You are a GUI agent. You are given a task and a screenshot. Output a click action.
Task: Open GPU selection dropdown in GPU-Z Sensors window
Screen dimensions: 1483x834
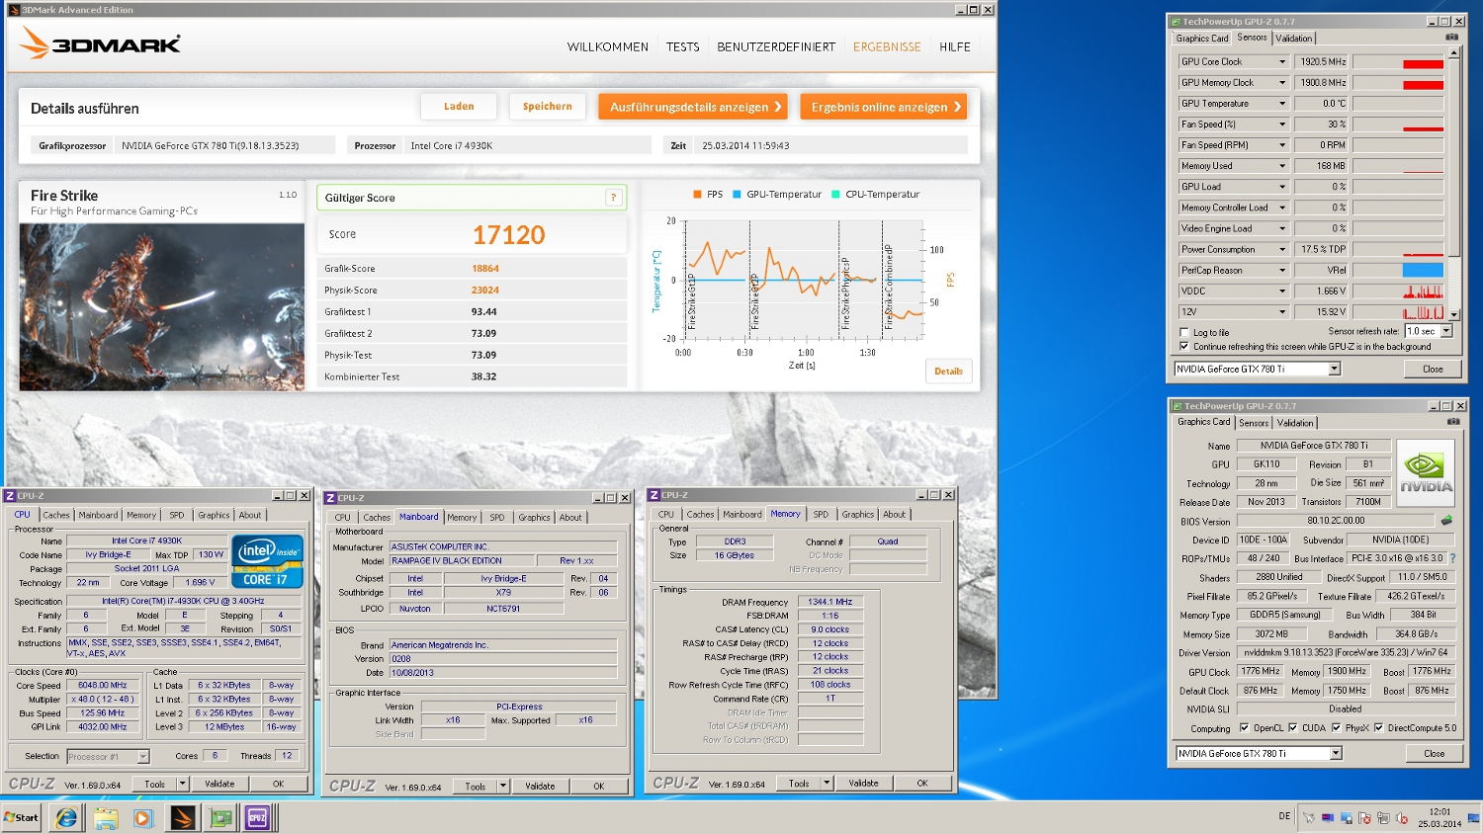point(1334,369)
